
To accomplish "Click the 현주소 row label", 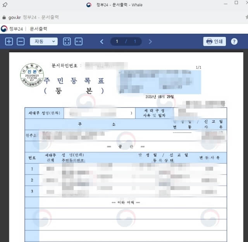I will pos(31,135).
